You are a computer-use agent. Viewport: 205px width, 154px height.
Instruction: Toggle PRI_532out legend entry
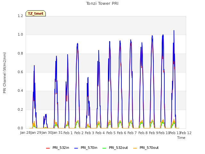(115, 148)
